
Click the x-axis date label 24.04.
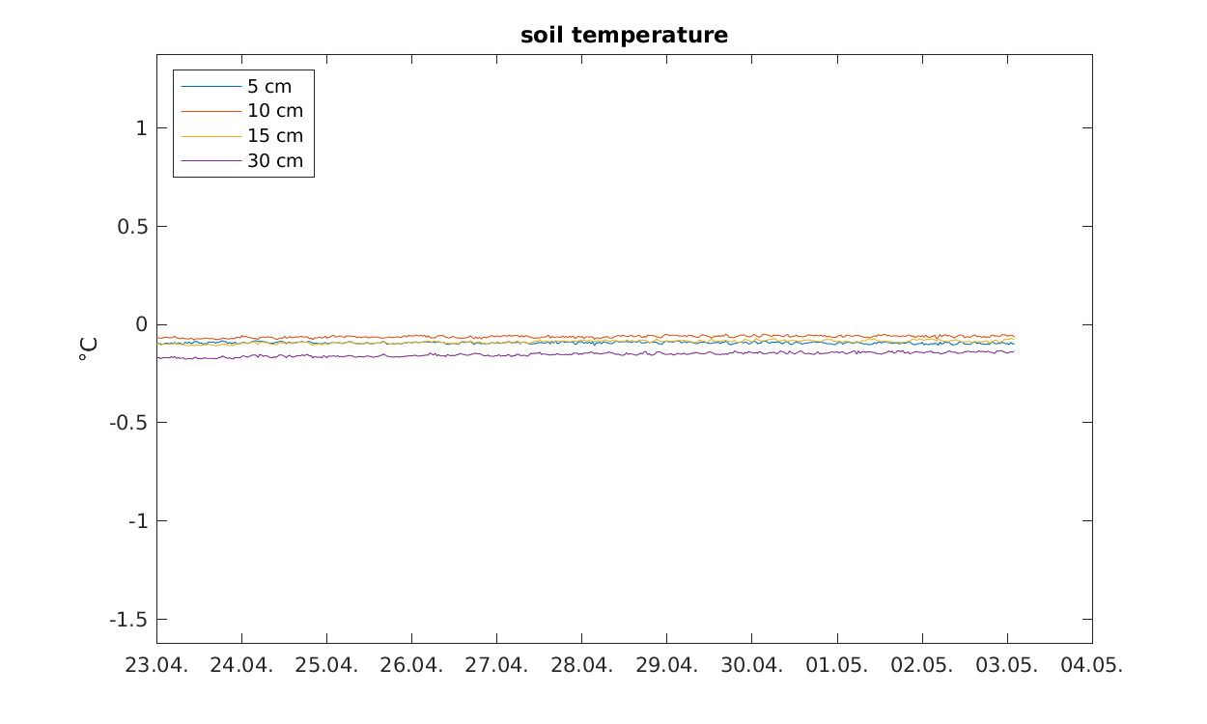click(x=241, y=666)
